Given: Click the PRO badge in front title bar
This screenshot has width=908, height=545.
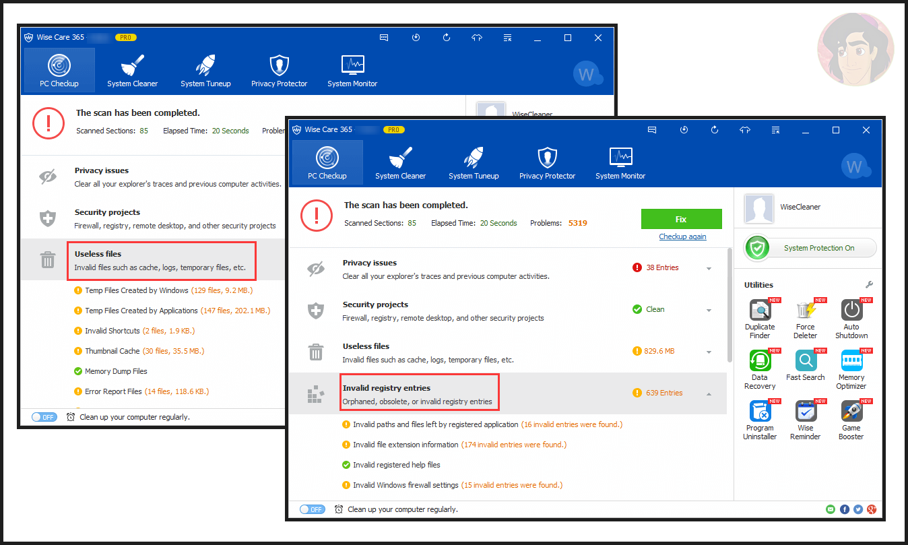Looking at the screenshot, I should [394, 129].
